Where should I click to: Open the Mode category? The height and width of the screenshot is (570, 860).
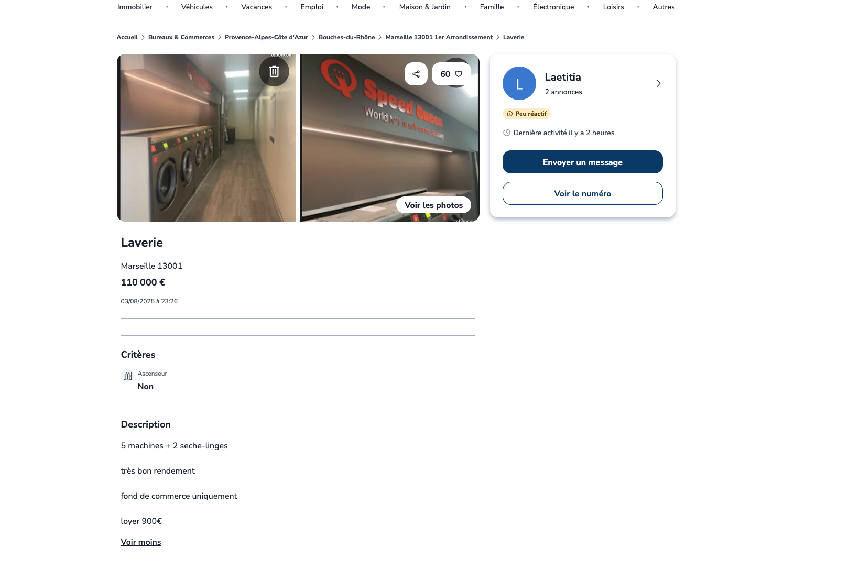[361, 7]
